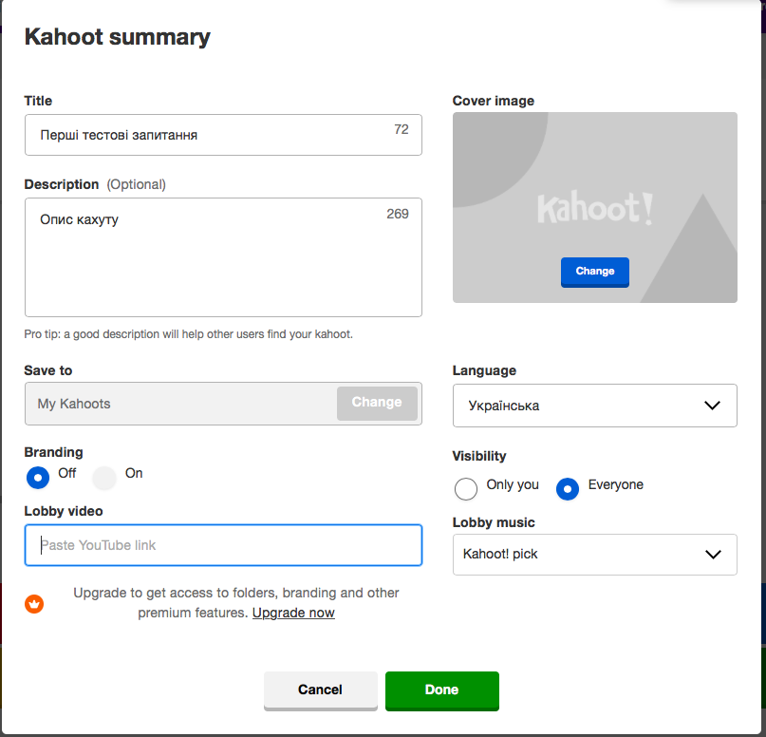Click the Save to label
Viewport: 766px width, 737px height.
click(48, 370)
